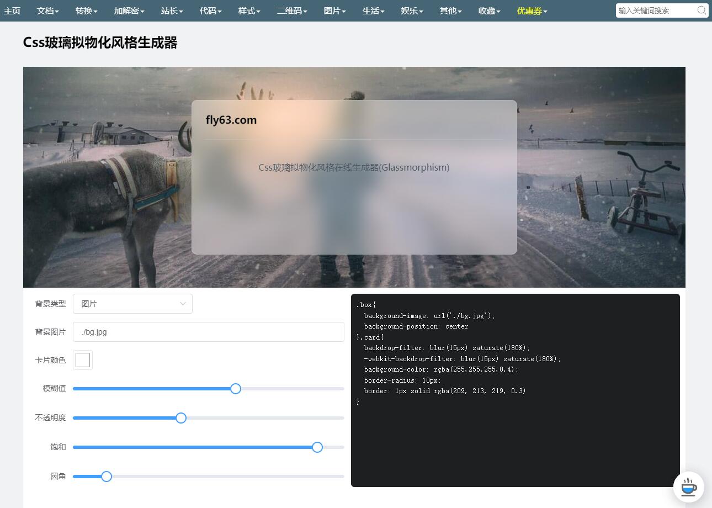Open the 收藏 menu

coord(488,10)
